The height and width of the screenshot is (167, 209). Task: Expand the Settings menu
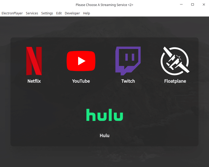pos(47,13)
